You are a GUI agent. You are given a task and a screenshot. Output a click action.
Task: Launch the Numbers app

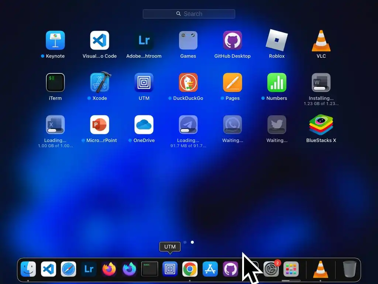pyautogui.click(x=277, y=82)
